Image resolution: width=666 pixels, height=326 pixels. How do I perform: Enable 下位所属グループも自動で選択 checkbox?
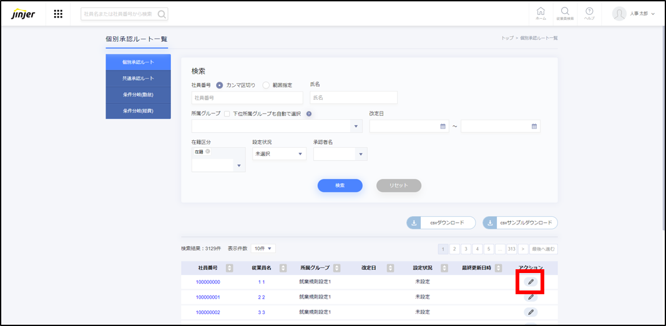pos(227,113)
